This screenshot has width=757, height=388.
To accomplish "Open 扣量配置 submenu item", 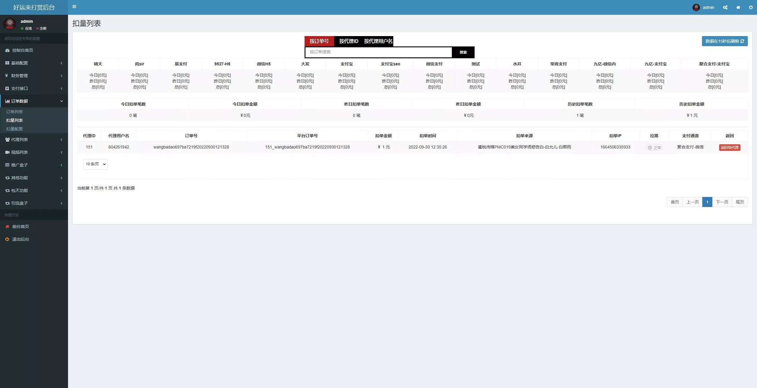I will pos(14,129).
